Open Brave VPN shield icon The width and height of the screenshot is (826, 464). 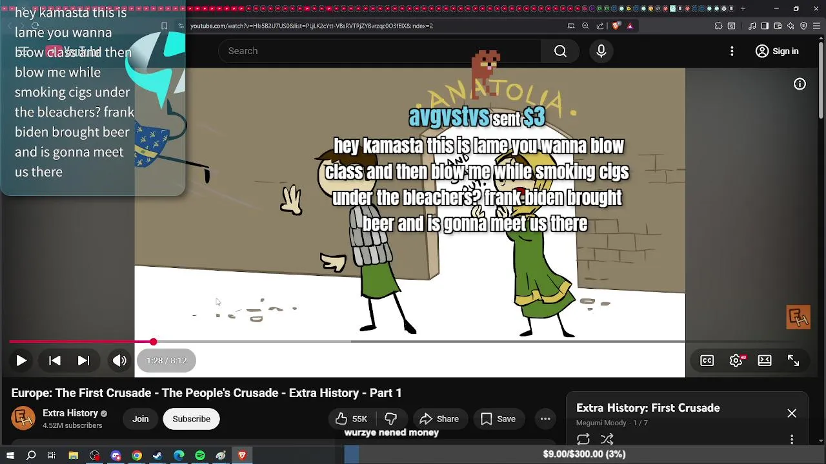(803, 26)
